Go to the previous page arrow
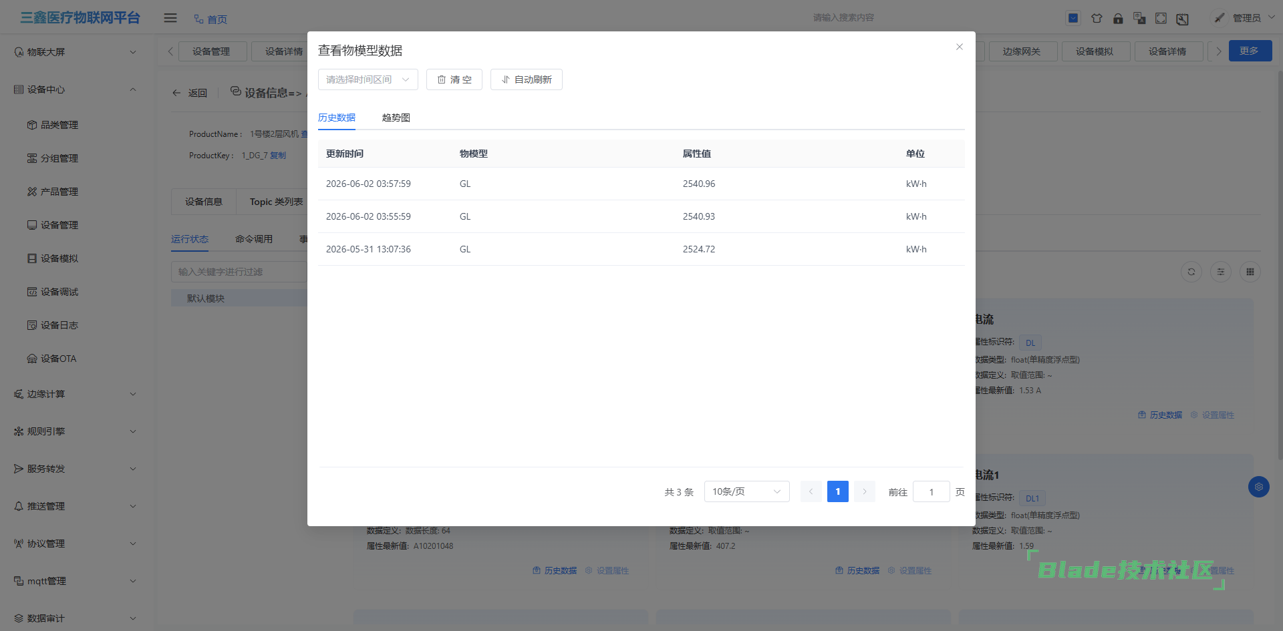Image resolution: width=1283 pixels, height=631 pixels. (811, 491)
